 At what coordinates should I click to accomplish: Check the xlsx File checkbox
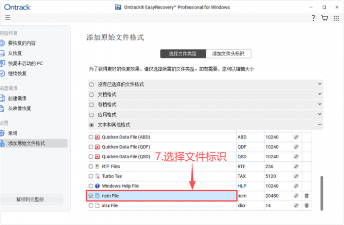(91, 205)
